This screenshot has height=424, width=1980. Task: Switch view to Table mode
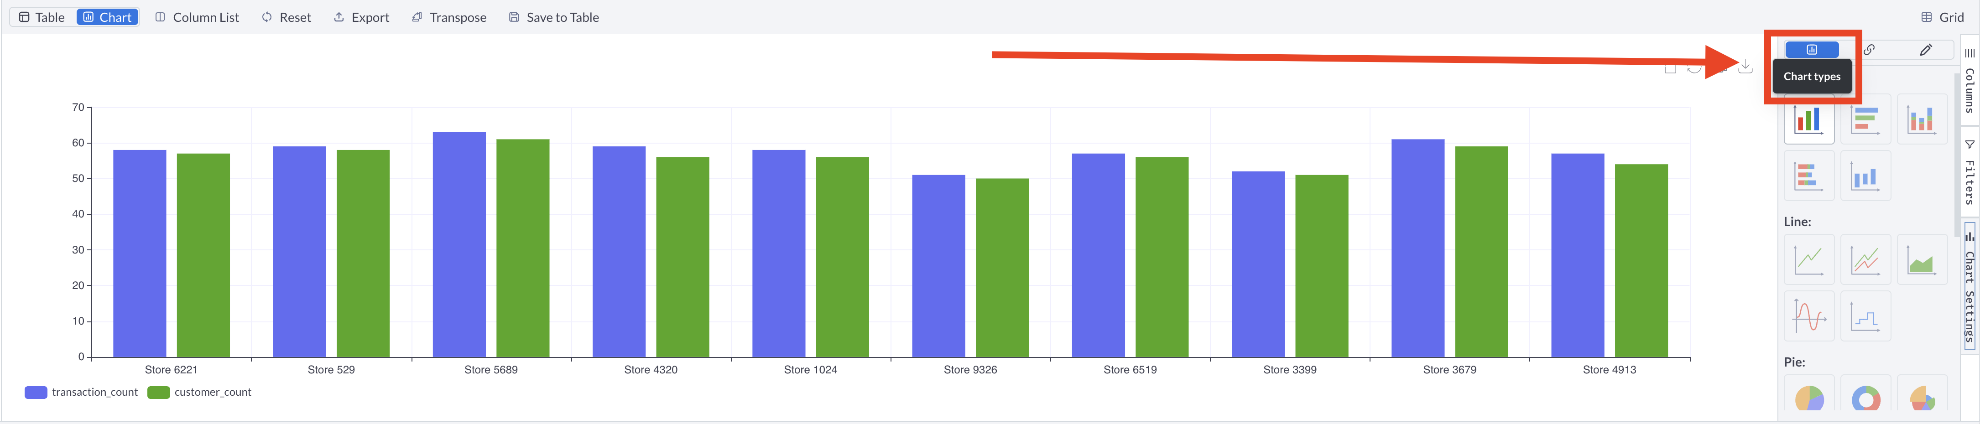(42, 17)
